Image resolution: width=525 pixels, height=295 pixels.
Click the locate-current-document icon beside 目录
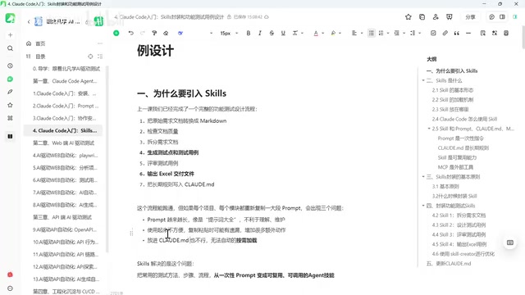click(90, 57)
